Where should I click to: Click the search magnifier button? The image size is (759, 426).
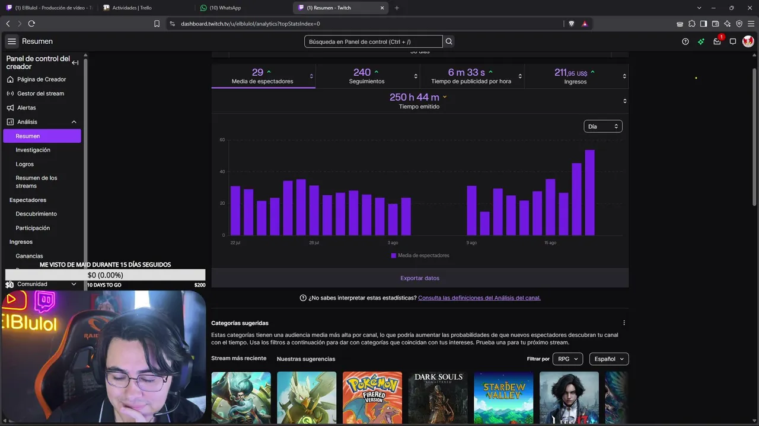(x=449, y=41)
